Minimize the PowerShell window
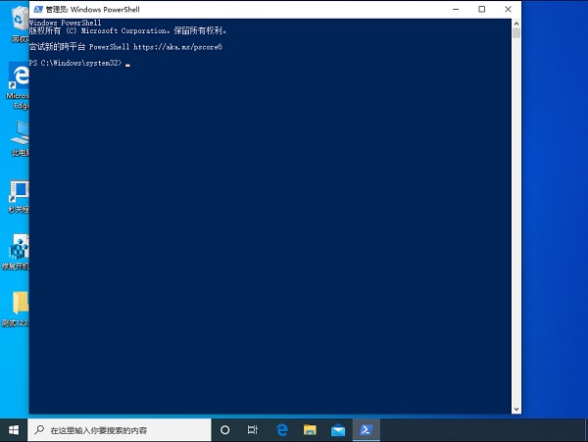Image resolution: width=588 pixels, height=442 pixels. [x=456, y=9]
